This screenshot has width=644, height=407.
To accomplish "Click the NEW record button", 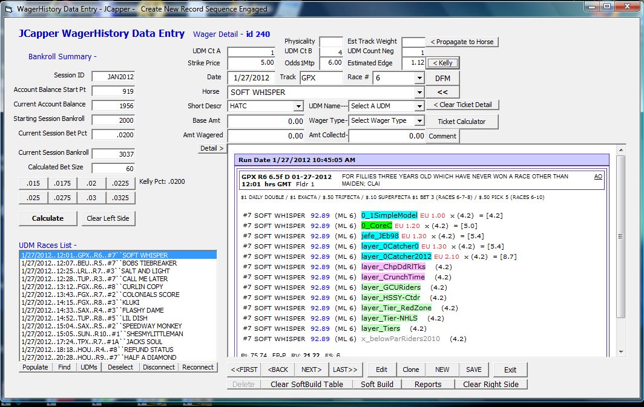I will pos(442,370).
